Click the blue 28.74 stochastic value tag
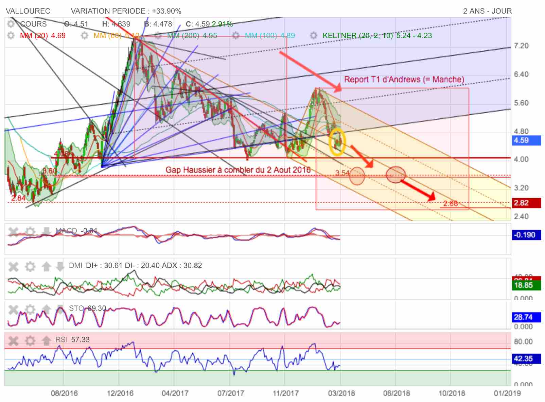Screen dimensions: 545x402 526,317
